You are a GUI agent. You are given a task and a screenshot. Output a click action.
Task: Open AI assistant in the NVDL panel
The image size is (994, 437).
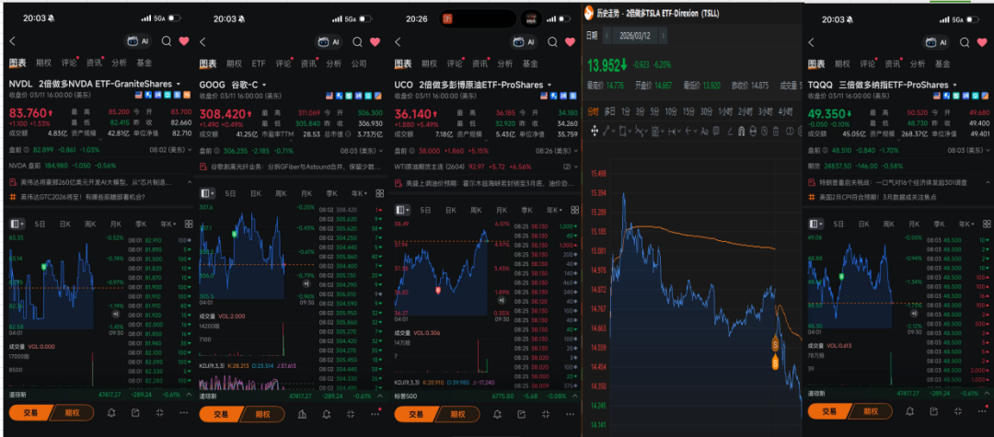tap(137, 41)
